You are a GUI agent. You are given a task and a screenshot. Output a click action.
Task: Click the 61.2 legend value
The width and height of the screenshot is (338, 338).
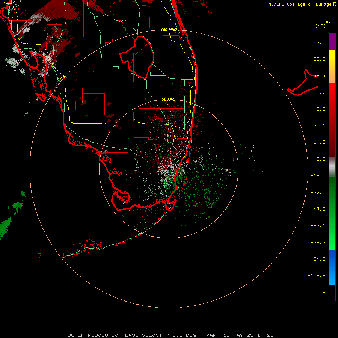click(x=320, y=92)
